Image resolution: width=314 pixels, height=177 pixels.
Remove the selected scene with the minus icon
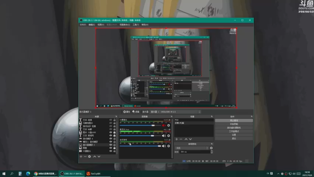pos(181,139)
